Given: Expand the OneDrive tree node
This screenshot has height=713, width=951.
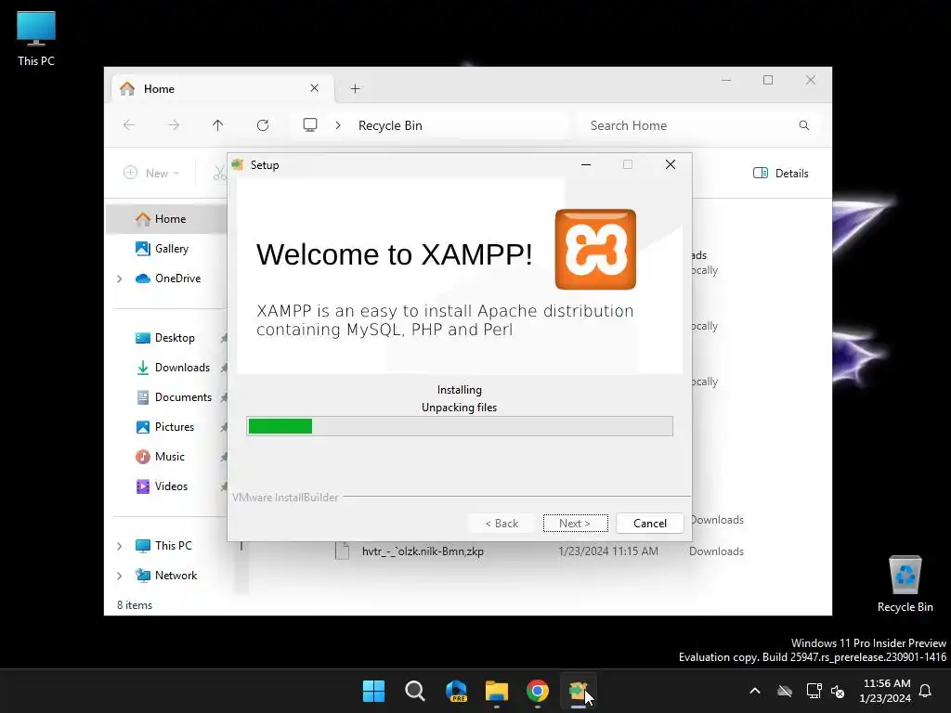Looking at the screenshot, I should tap(120, 279).
